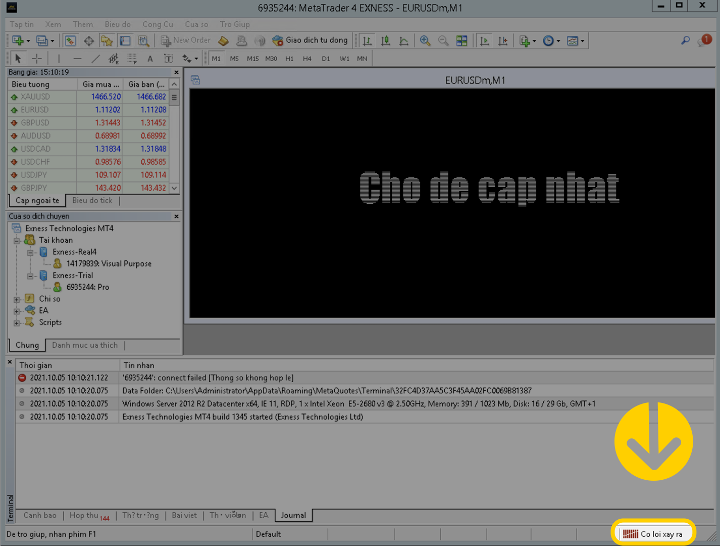Collapse the Exness-Real4 server node
720x546 pixels.
coord(30,252)
